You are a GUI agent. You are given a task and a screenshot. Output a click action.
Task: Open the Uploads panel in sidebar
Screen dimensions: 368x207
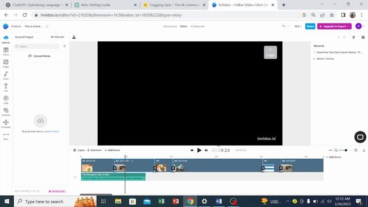(x=6, y=39)
